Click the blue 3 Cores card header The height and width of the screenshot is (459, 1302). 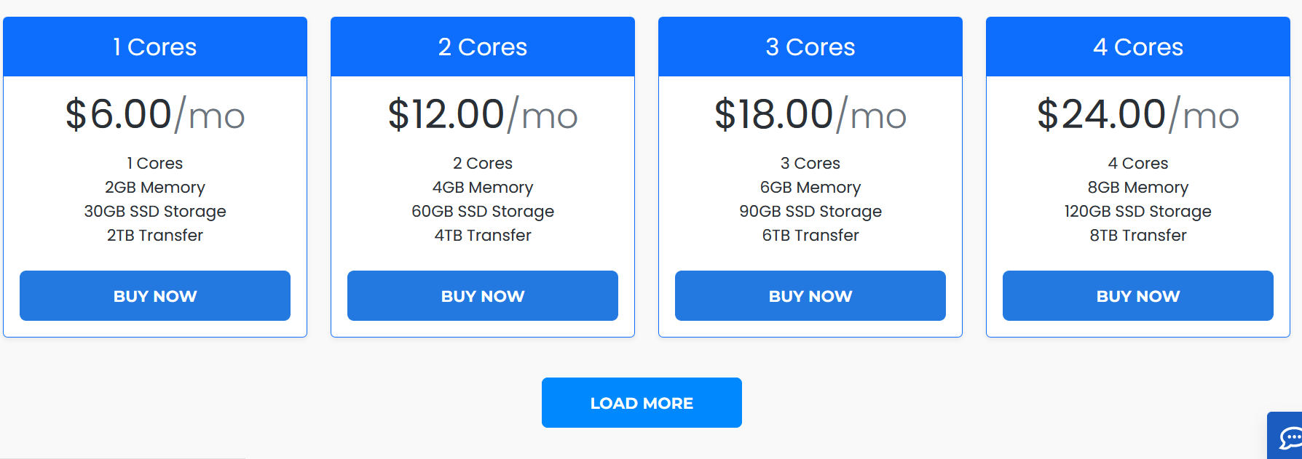coord(810,47)
